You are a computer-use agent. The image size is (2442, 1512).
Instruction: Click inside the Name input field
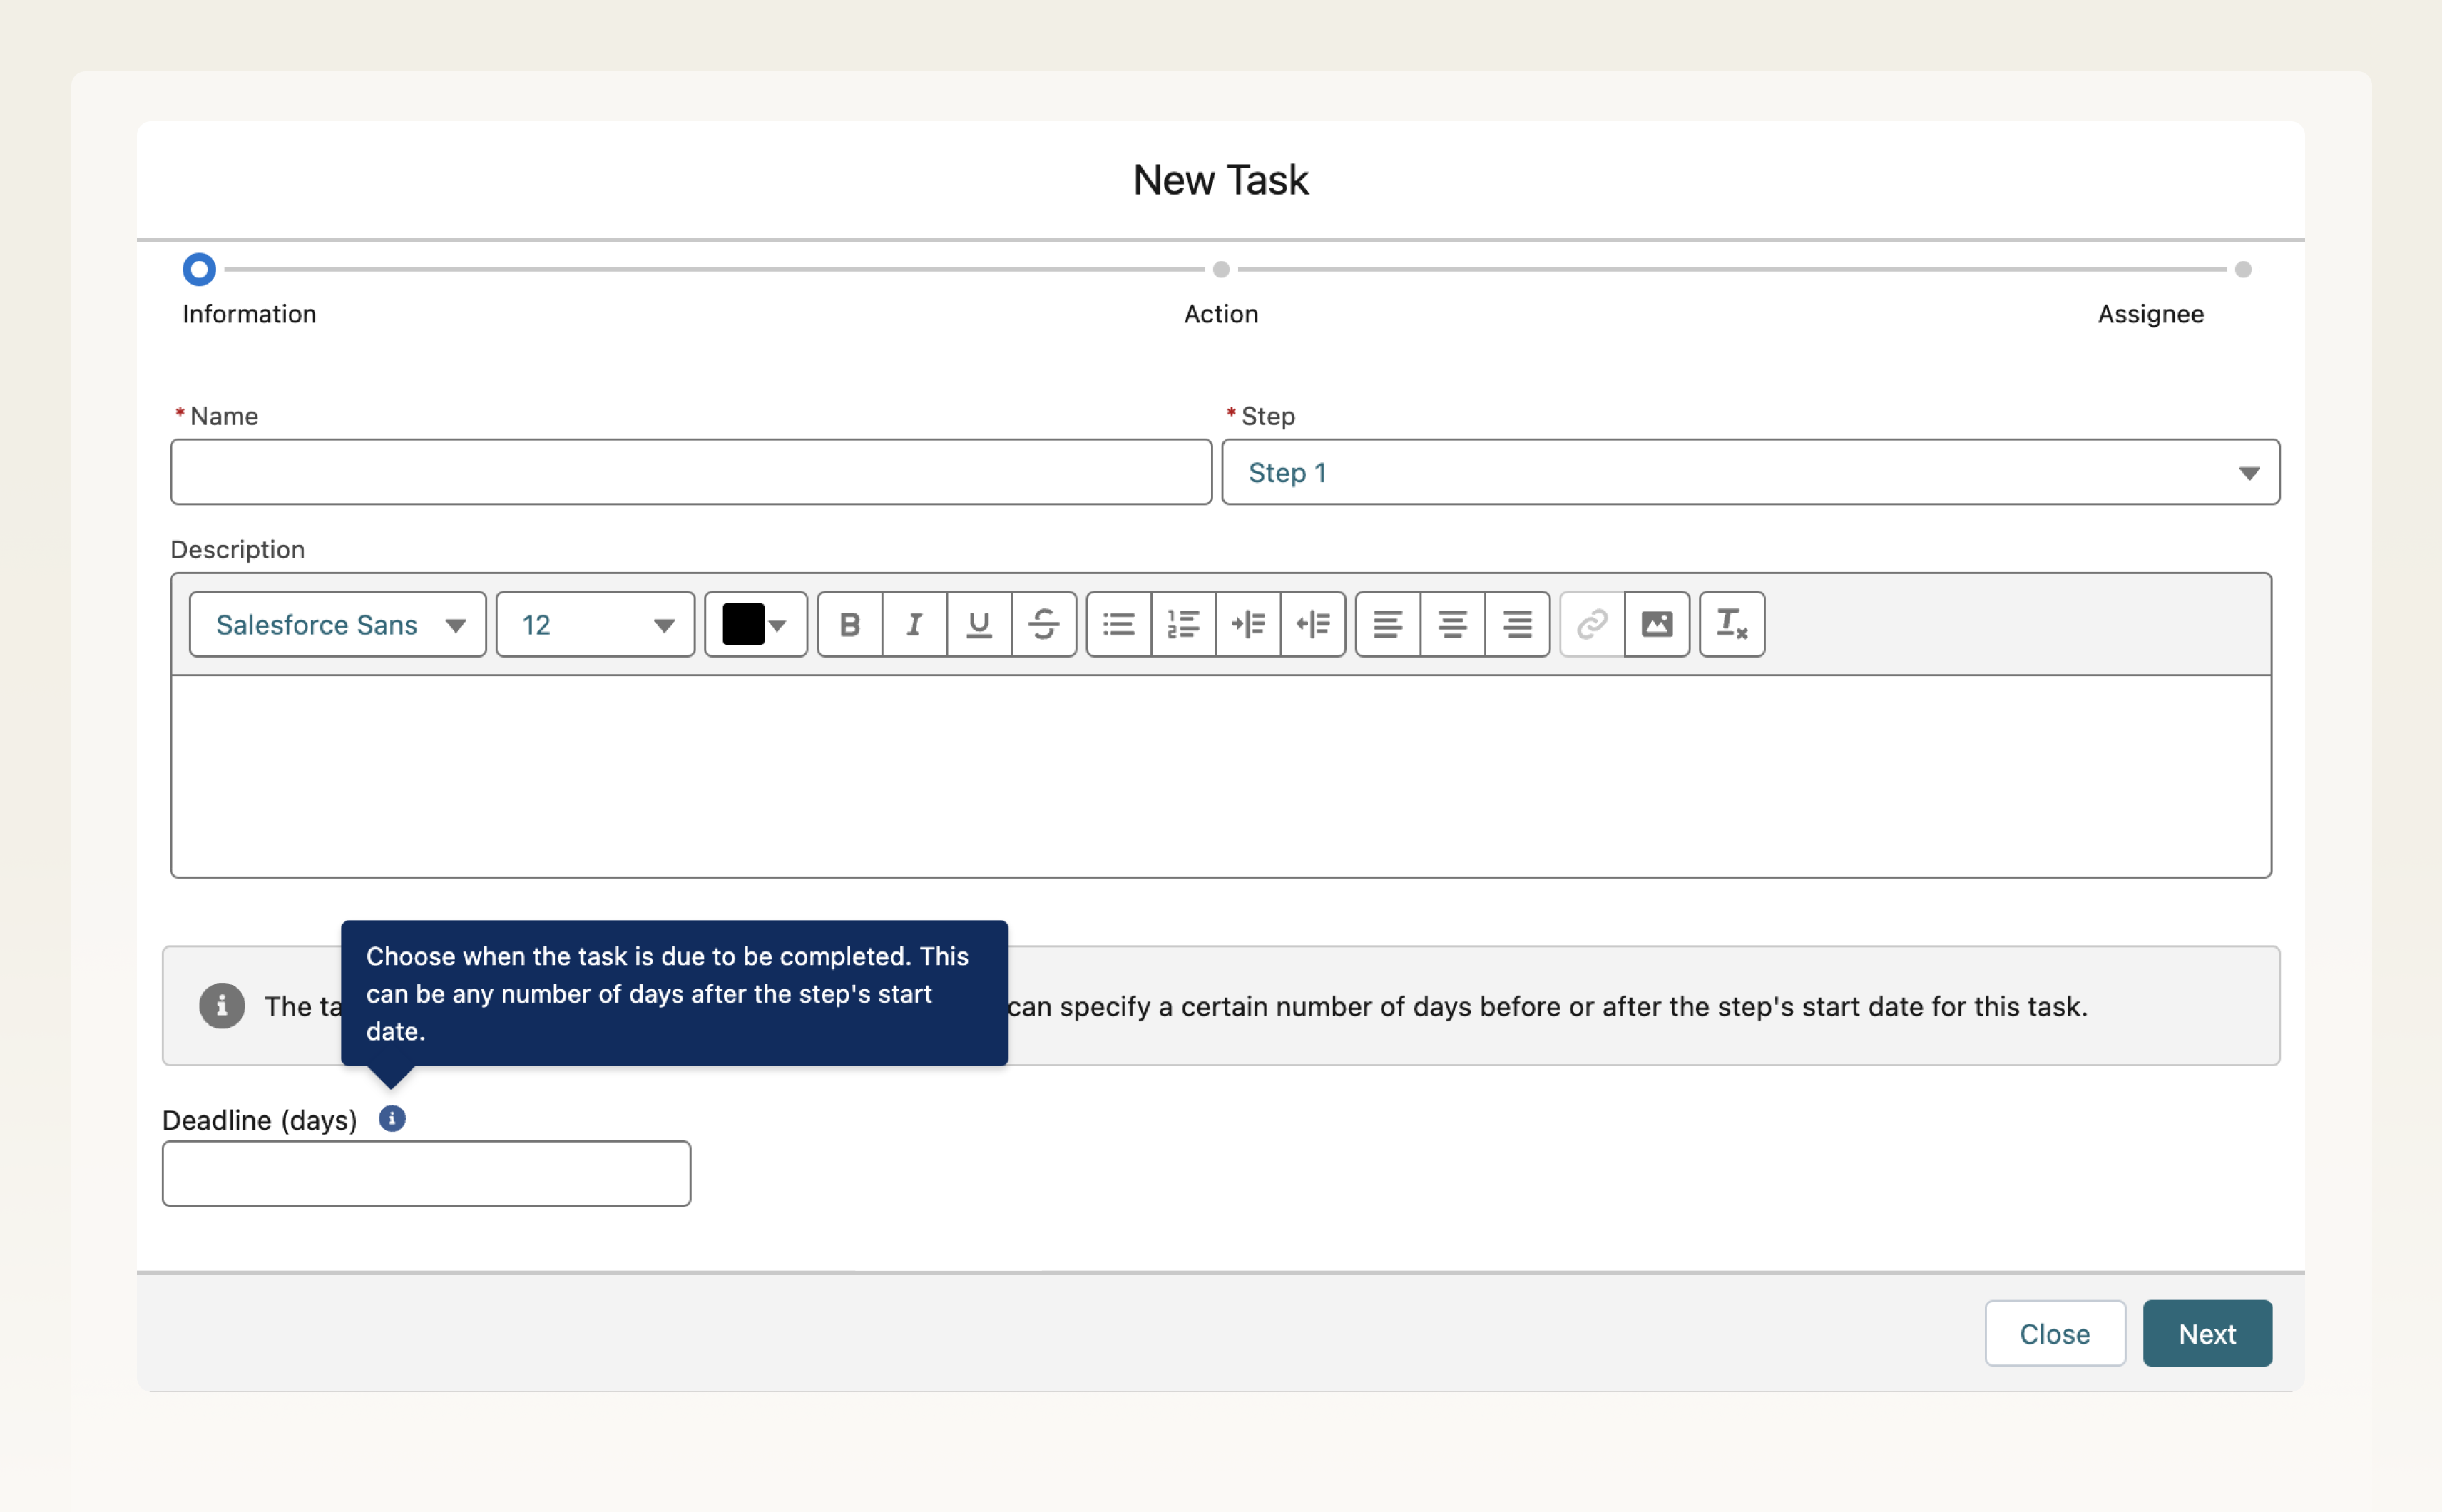[688, 471]
